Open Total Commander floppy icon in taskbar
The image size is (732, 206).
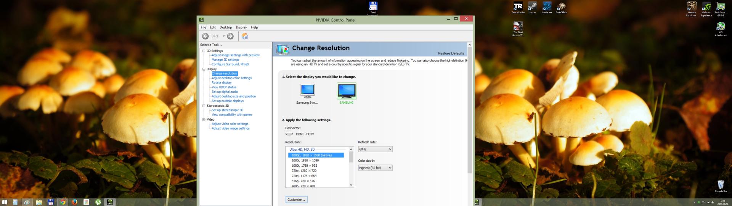point(50,202)
